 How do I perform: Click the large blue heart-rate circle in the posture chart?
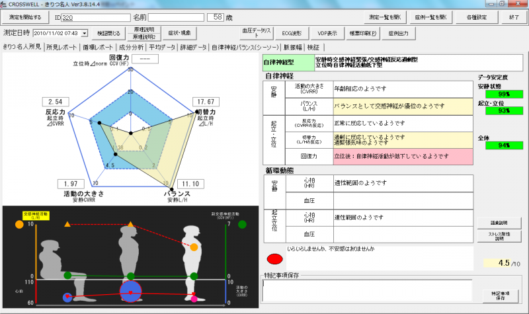pos(130,292)
